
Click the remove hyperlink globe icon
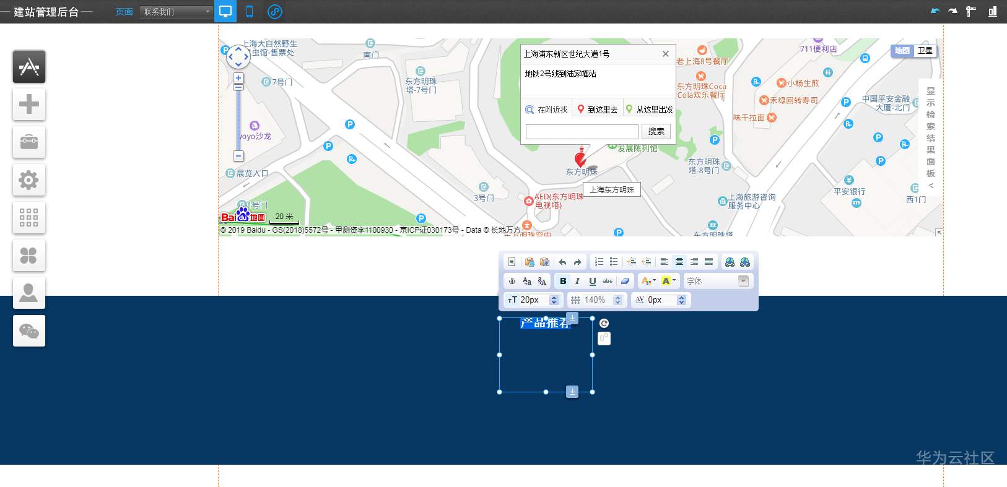[x=745, y=262]
